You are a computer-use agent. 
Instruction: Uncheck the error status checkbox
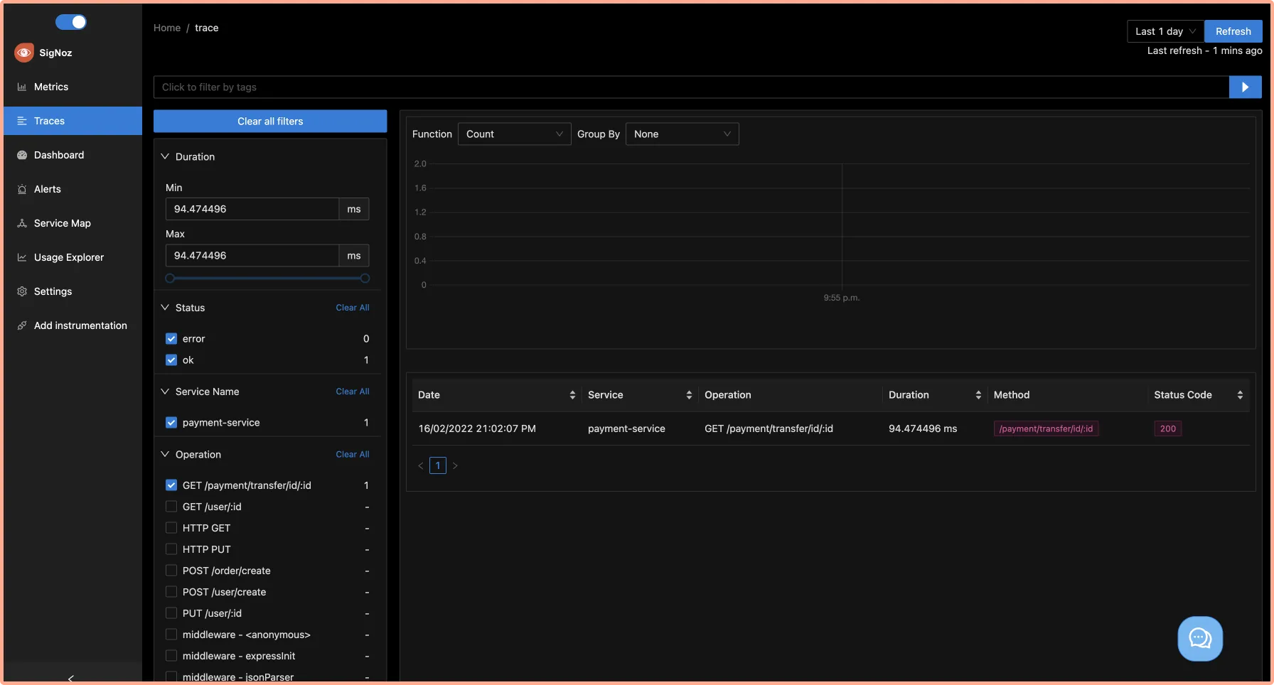pos(171,338)
